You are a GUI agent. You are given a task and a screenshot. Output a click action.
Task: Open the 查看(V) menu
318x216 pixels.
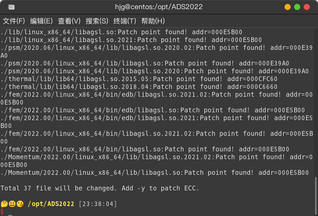pos(69,21)
